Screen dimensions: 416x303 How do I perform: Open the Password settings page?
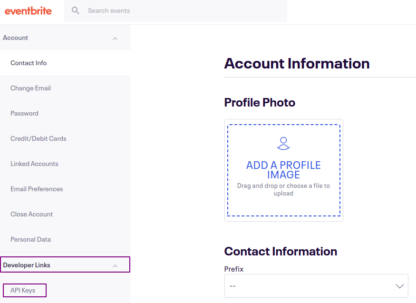(x=24, y=113)
